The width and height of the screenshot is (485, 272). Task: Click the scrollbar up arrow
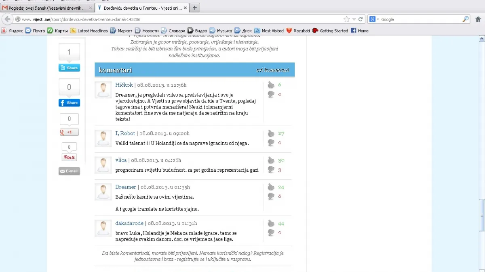point(482,38)
